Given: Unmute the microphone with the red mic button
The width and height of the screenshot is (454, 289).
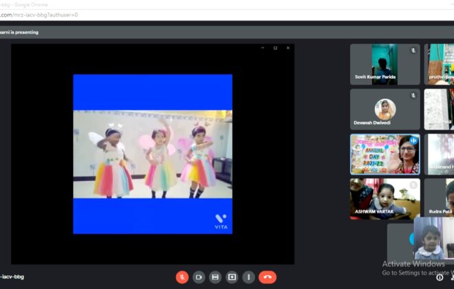Looking at the screenshot, I should (182, 277).
